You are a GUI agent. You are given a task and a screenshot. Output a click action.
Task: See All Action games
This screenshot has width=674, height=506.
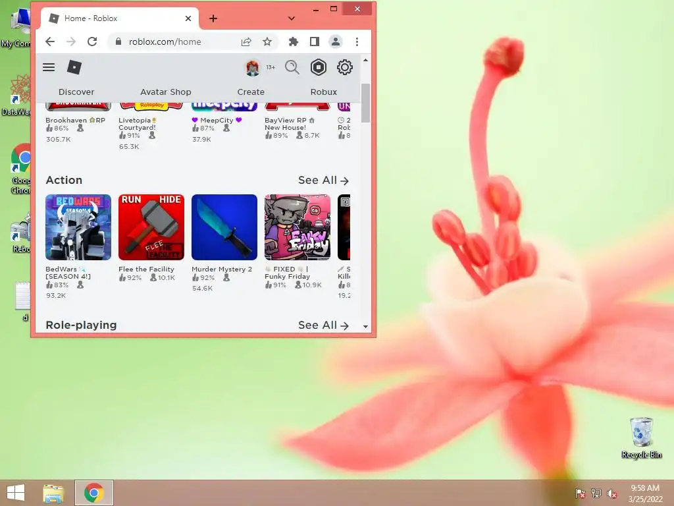pos(323,181)
